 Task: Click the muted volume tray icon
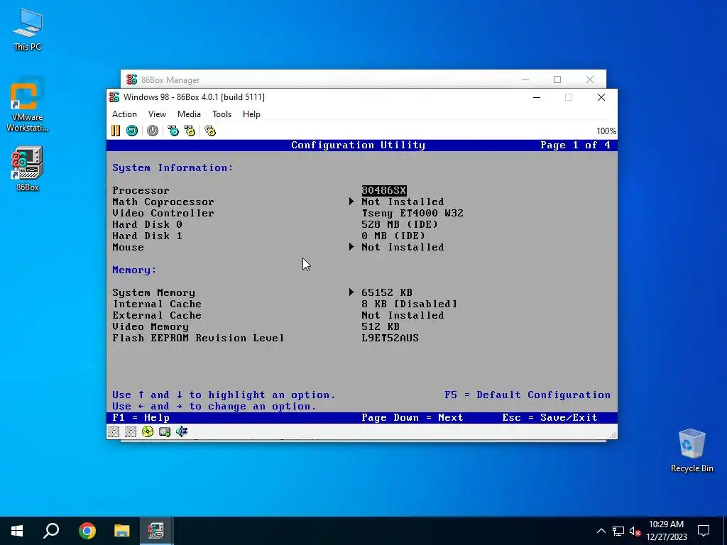coord(635,531)
